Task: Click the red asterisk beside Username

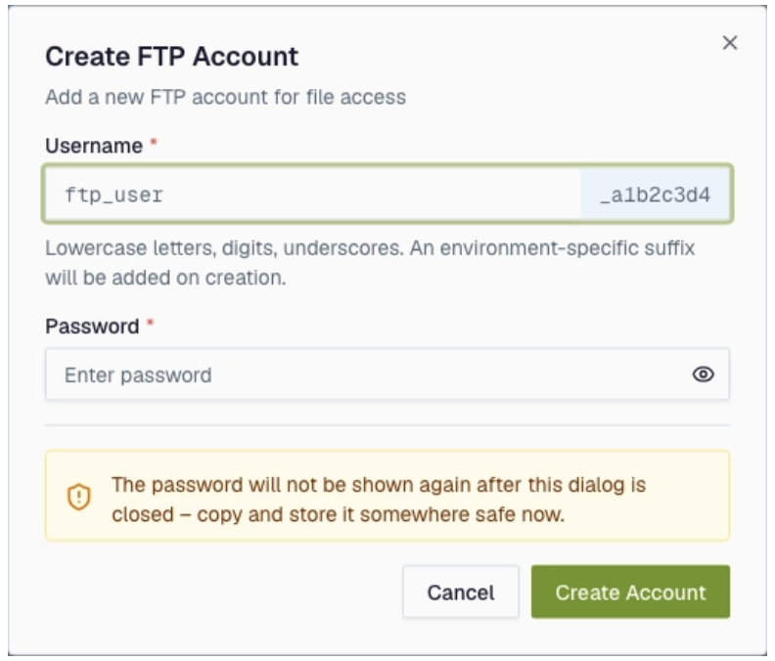Action: pyautogui.click(x=154, y=143)
